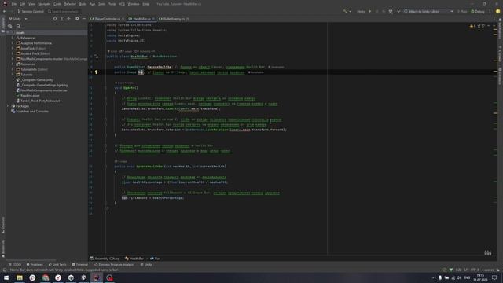Screen dimensions: 503x283
Task: Open the Attach to Unity Editor configuration dropdown
Action: [428, 11]
